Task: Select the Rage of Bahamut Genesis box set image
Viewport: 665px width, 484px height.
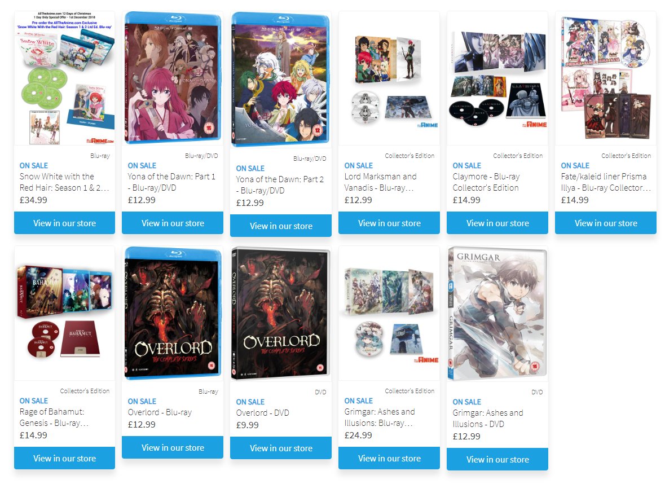Action: point(64,313)
